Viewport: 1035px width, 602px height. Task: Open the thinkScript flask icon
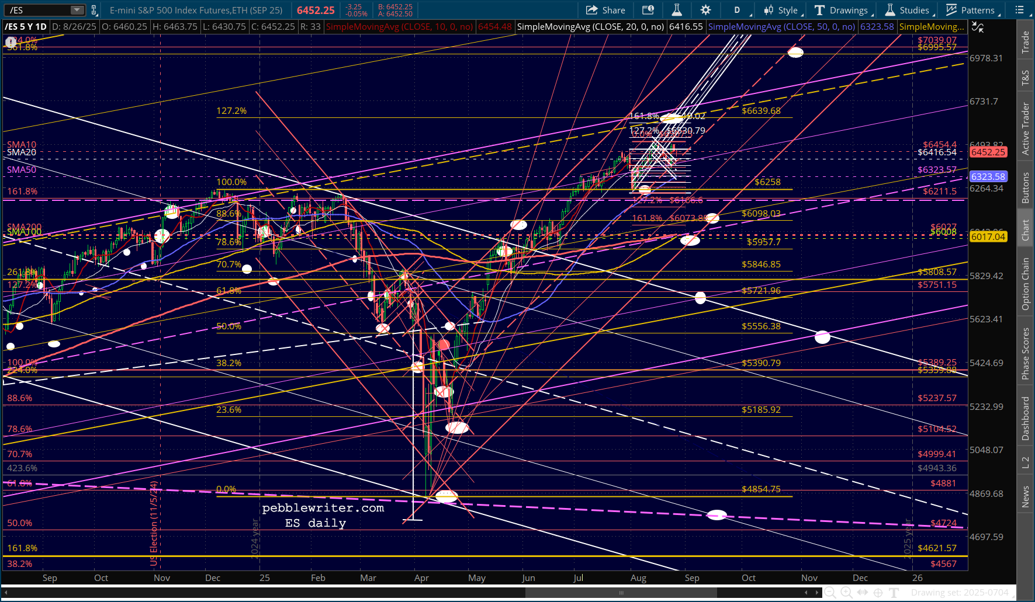pos(677,10)
